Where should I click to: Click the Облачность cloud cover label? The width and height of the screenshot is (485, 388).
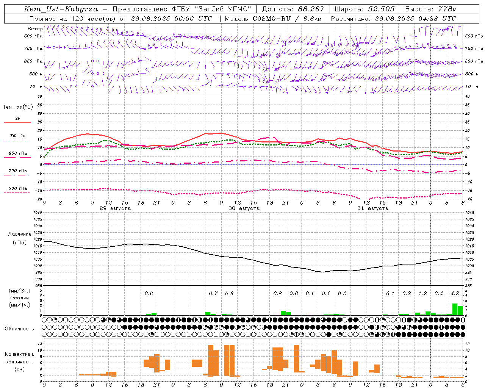(x=19, y=329)
